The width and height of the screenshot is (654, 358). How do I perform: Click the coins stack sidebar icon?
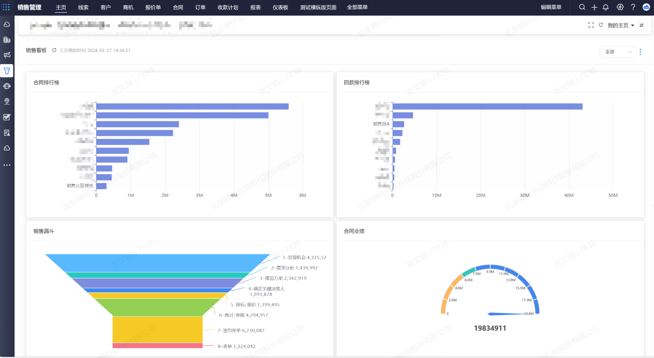tap(7, 40)
